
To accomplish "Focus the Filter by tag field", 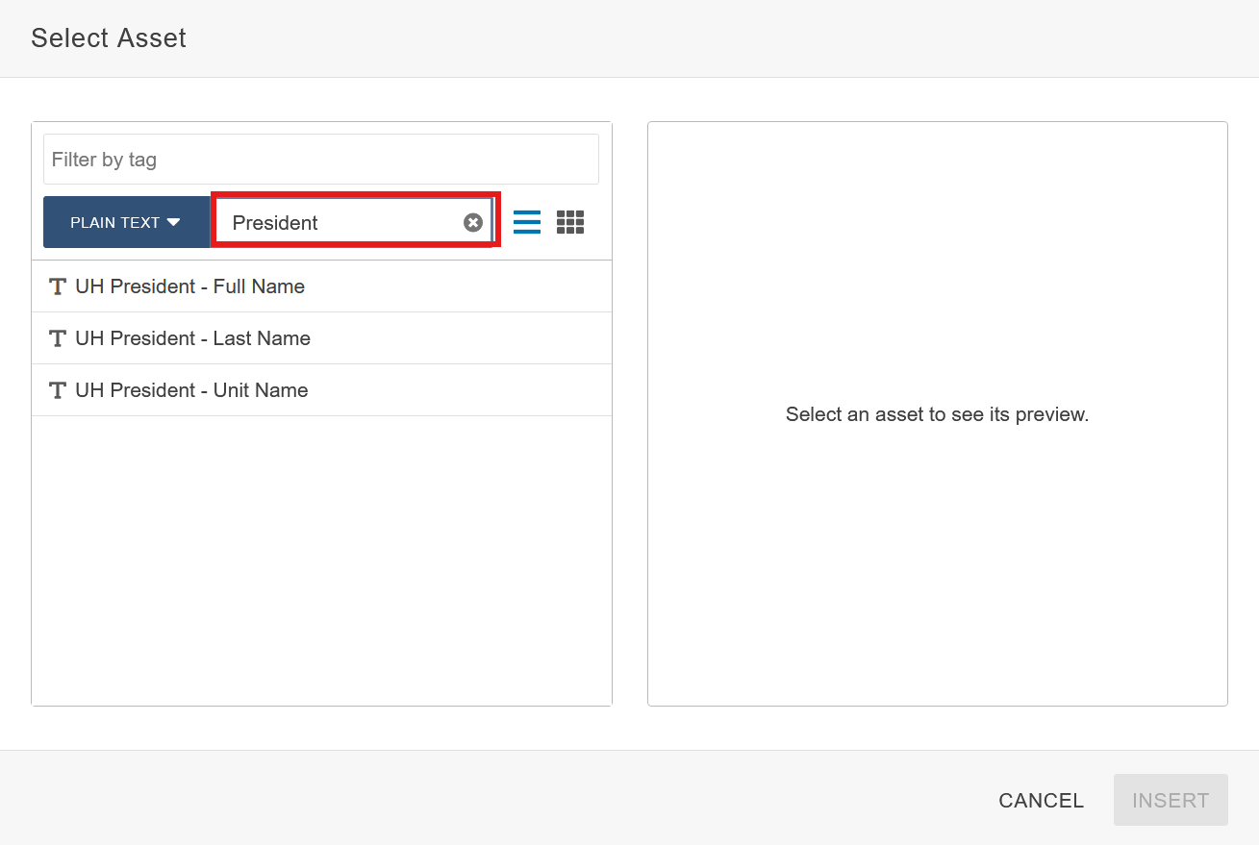I will click(x=320, y=160).
